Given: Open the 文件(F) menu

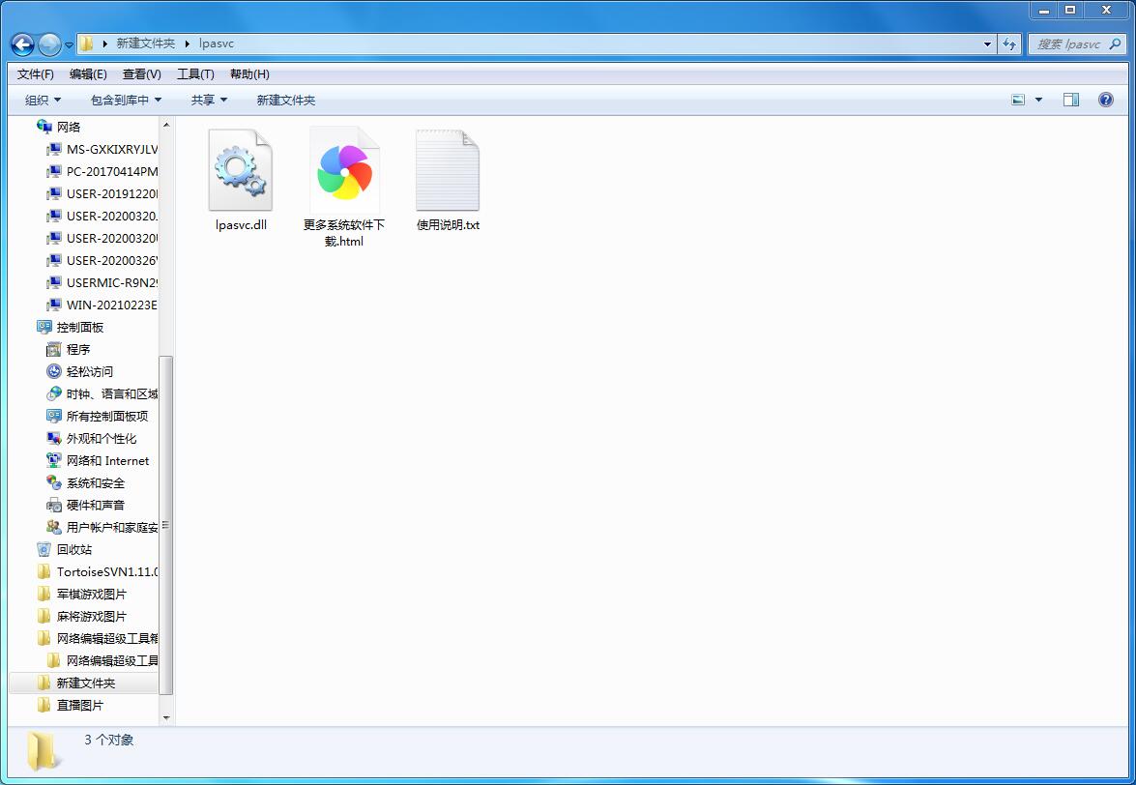Looking at the screenshot, I should [36, 73].
